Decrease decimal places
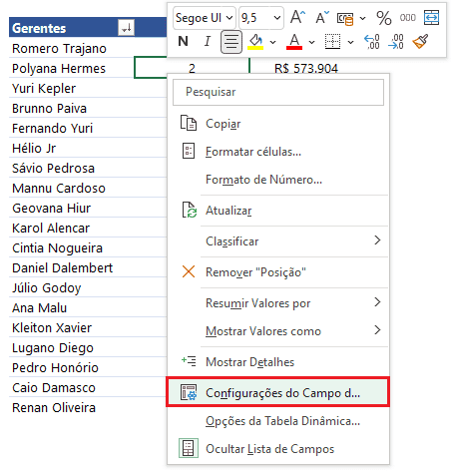This screenshot has width=451, height=476. click(x=396, y=42)
